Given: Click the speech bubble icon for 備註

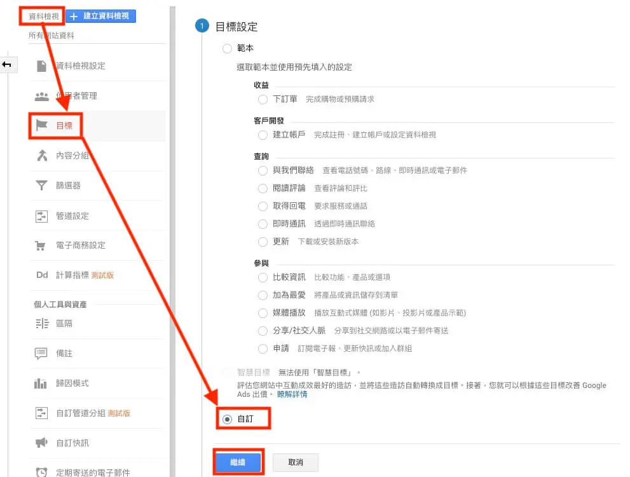Looking at the screenshot, I should click(41, 353).
